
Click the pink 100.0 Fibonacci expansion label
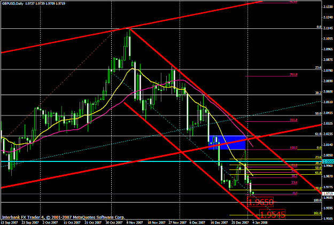pos(293,148)
